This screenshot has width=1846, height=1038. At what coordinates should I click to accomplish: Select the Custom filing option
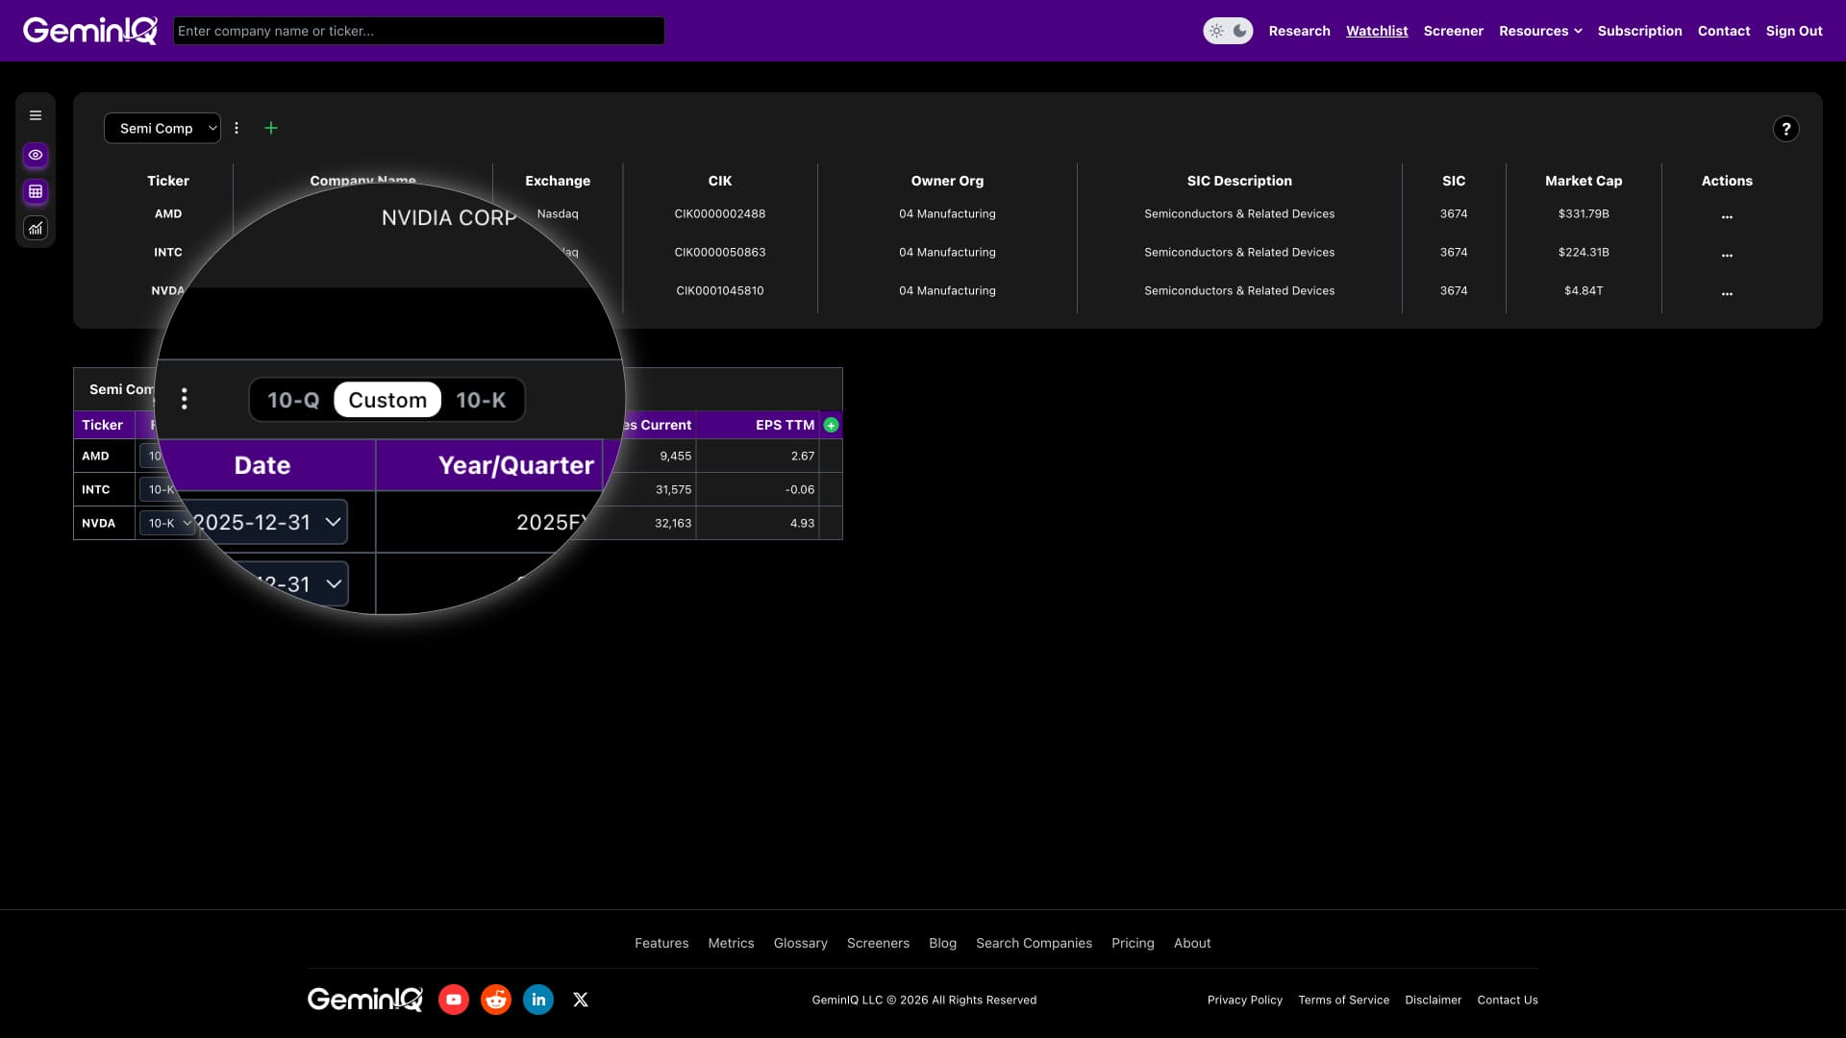coord(387,400)
